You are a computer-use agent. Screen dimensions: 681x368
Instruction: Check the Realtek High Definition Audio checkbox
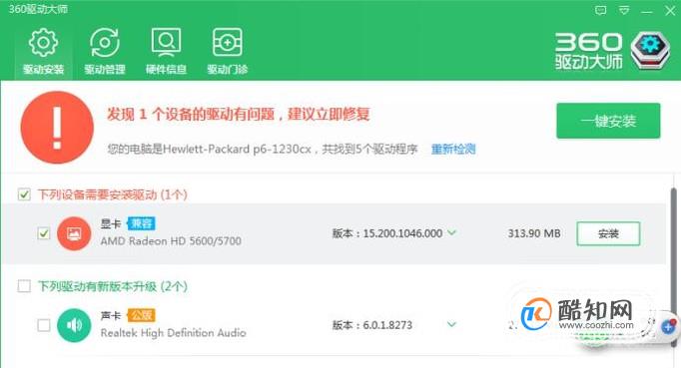pos(43,325)
